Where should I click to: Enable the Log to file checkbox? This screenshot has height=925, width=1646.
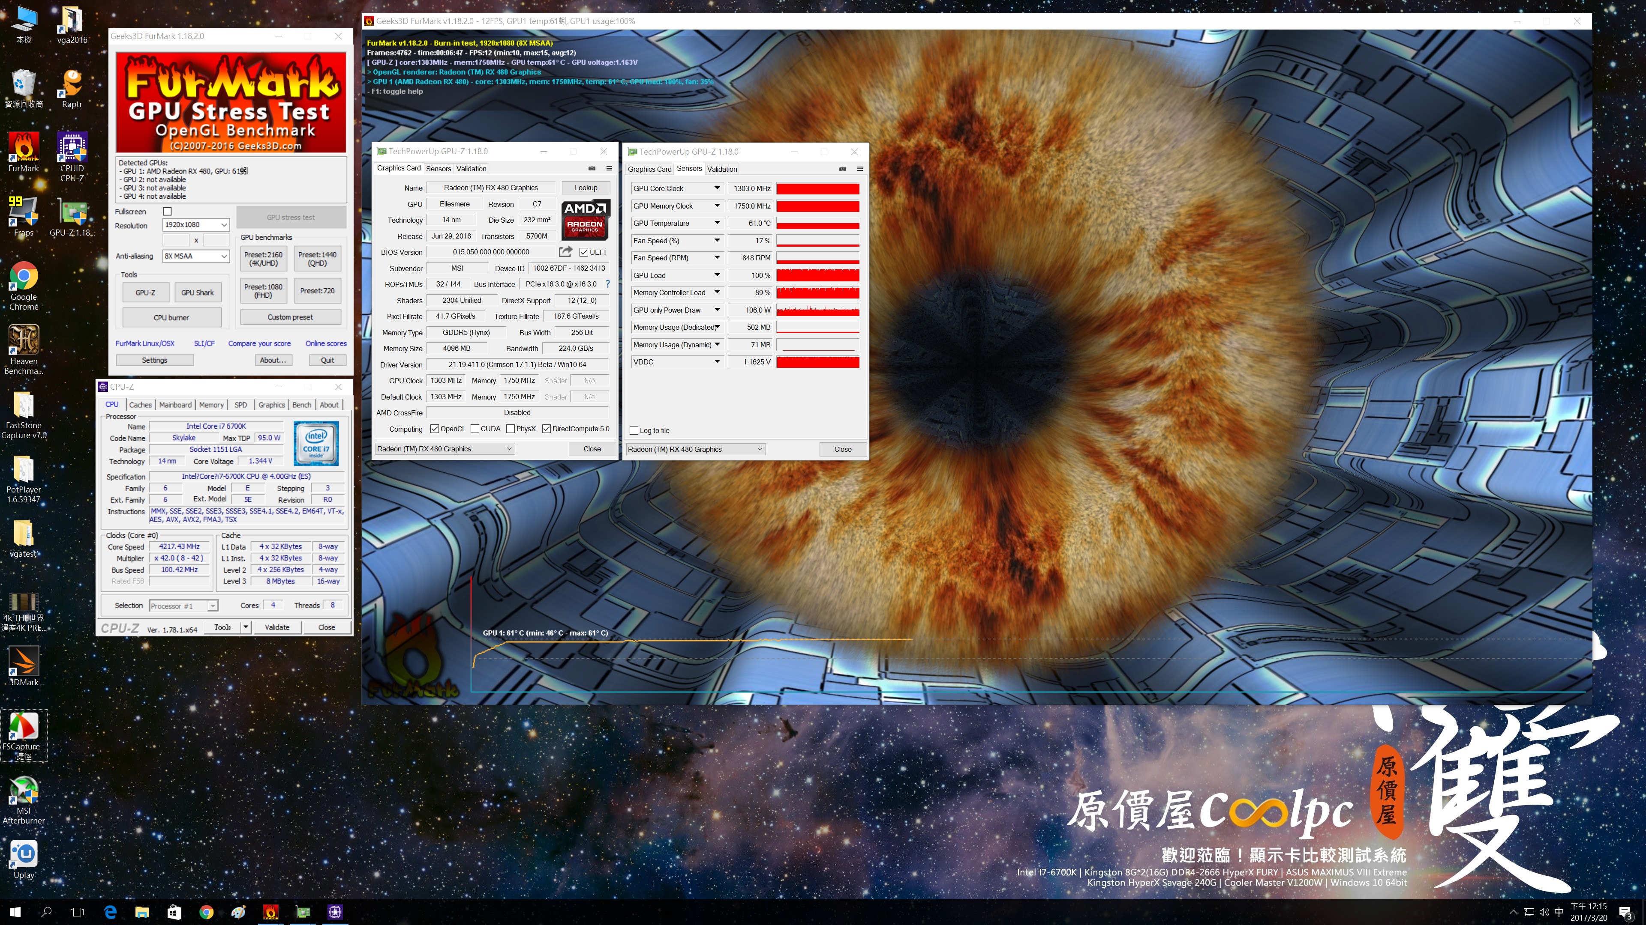point(634,430)
